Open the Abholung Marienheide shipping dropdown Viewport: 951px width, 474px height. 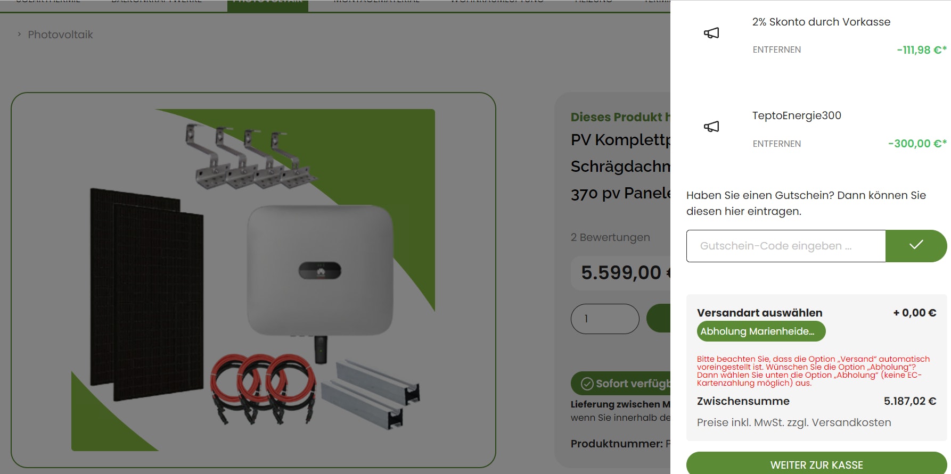[x=761, y=331]
